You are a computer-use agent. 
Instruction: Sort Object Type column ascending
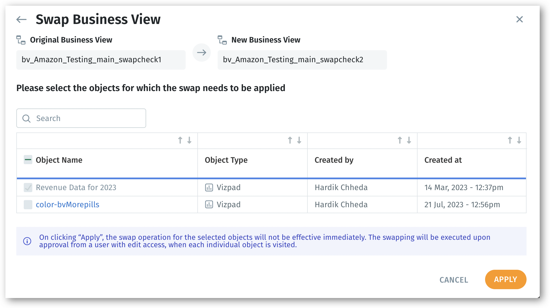[290, 140]
